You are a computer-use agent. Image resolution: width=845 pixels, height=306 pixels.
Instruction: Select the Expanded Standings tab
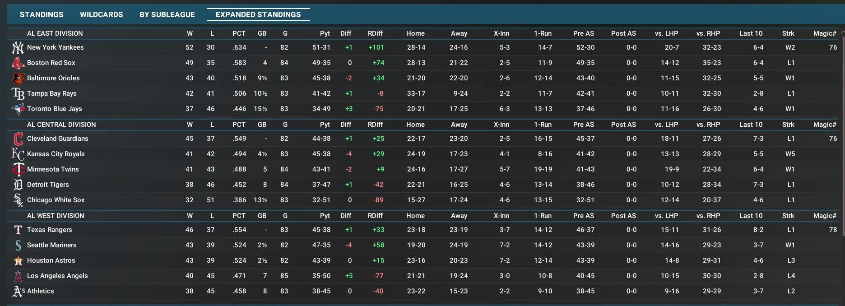pos(258,14)
